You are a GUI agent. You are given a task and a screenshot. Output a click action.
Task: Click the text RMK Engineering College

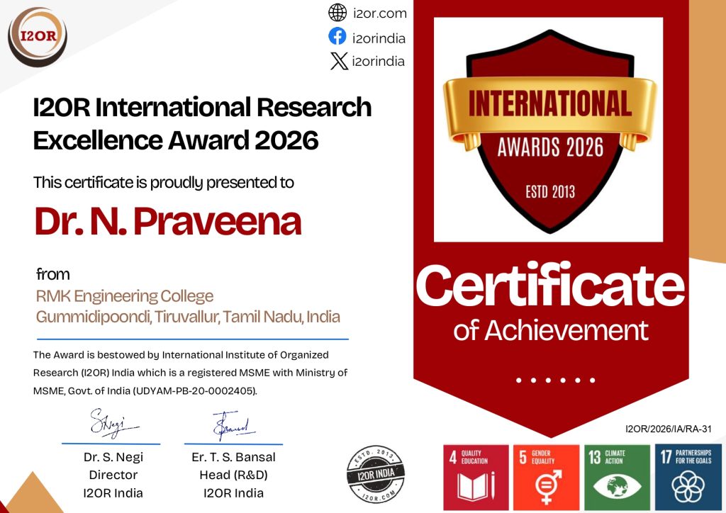coord(125,296)
